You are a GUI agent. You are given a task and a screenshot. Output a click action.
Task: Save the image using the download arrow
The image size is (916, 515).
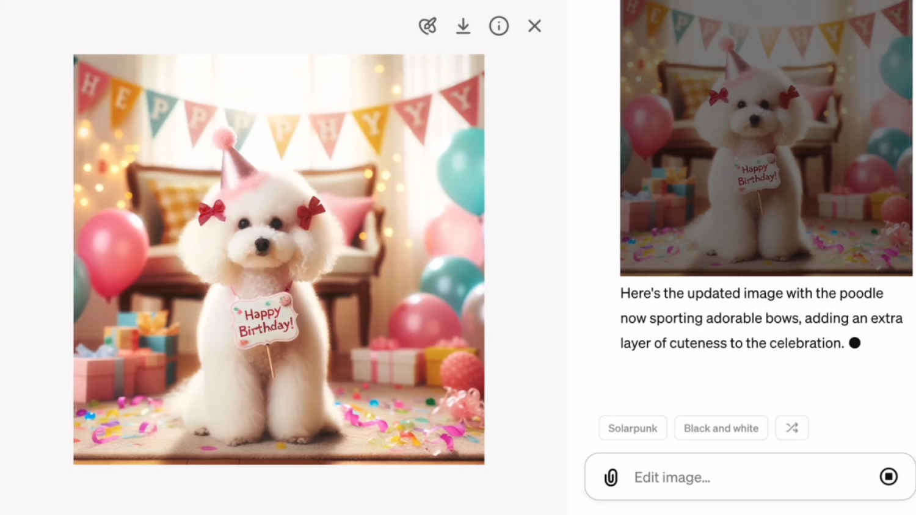(x=463, y=26)
